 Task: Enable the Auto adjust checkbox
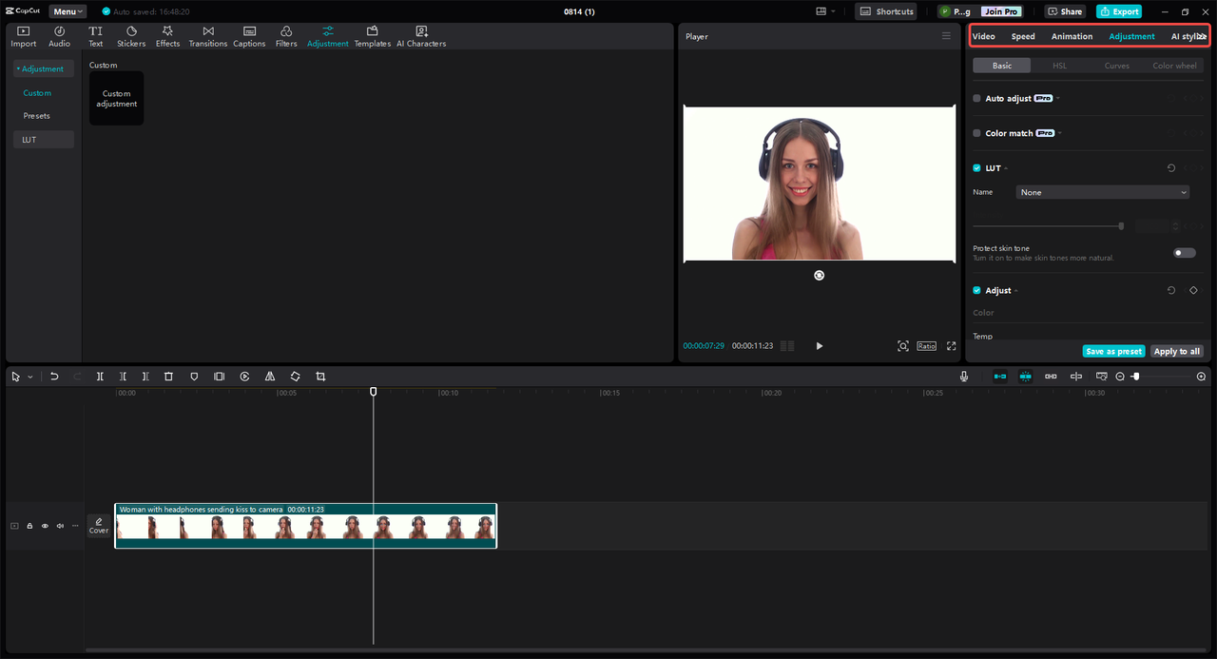pos(976,99)
